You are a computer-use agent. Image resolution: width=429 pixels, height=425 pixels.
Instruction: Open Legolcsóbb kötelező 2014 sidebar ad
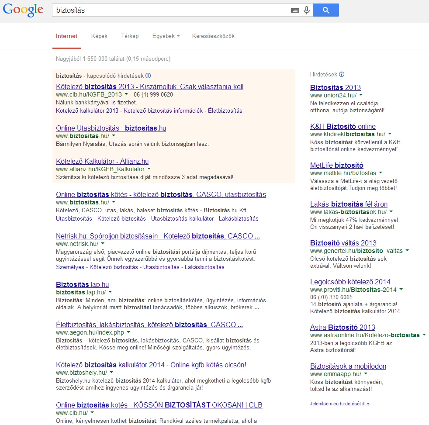pyautogui.click(x=350, y=282)
